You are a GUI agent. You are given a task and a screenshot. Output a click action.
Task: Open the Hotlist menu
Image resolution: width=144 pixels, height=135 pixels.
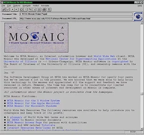(x=36, y=6)
